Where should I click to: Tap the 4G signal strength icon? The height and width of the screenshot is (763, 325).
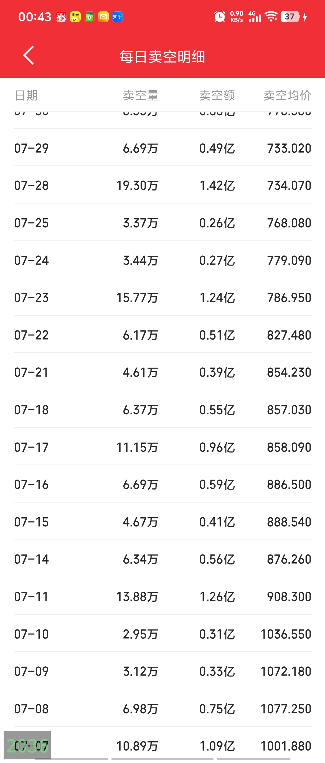click(x=255, y=17)
